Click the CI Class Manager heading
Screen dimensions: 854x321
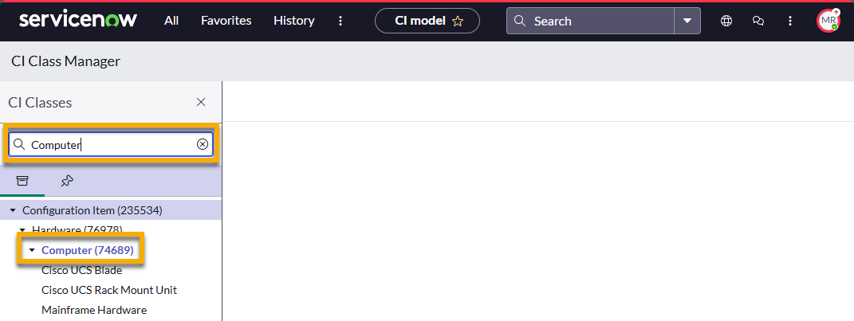pos(65,61)
